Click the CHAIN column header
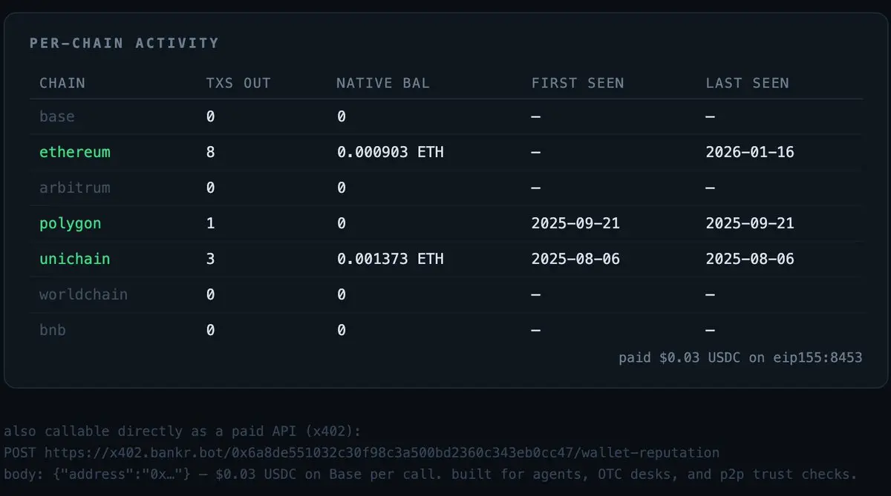 click(62, 83)
